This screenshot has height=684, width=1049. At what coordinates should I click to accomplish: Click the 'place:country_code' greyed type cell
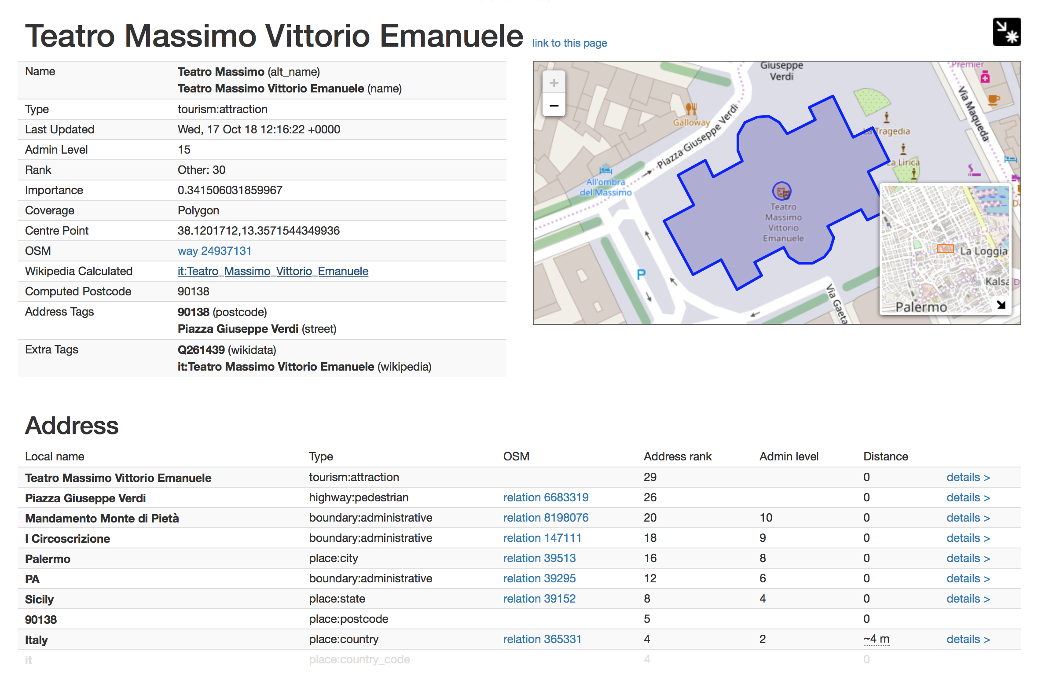tap(359, 660)
